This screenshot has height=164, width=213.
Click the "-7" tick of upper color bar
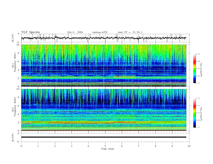(x=198, y=83)
